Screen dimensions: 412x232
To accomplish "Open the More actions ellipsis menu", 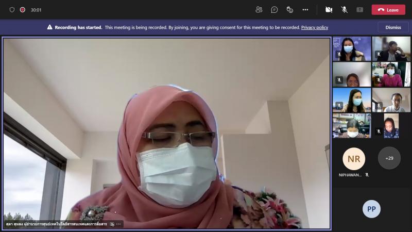I will 305,10.
